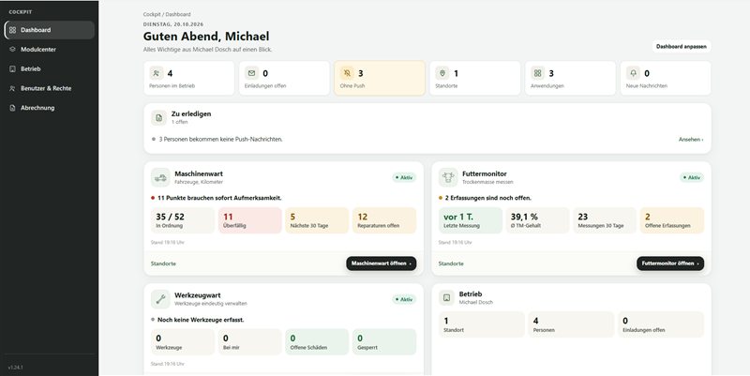Select the 12 Reparaturen offen tile
The image size is (750, 376).
click(384, 220)
